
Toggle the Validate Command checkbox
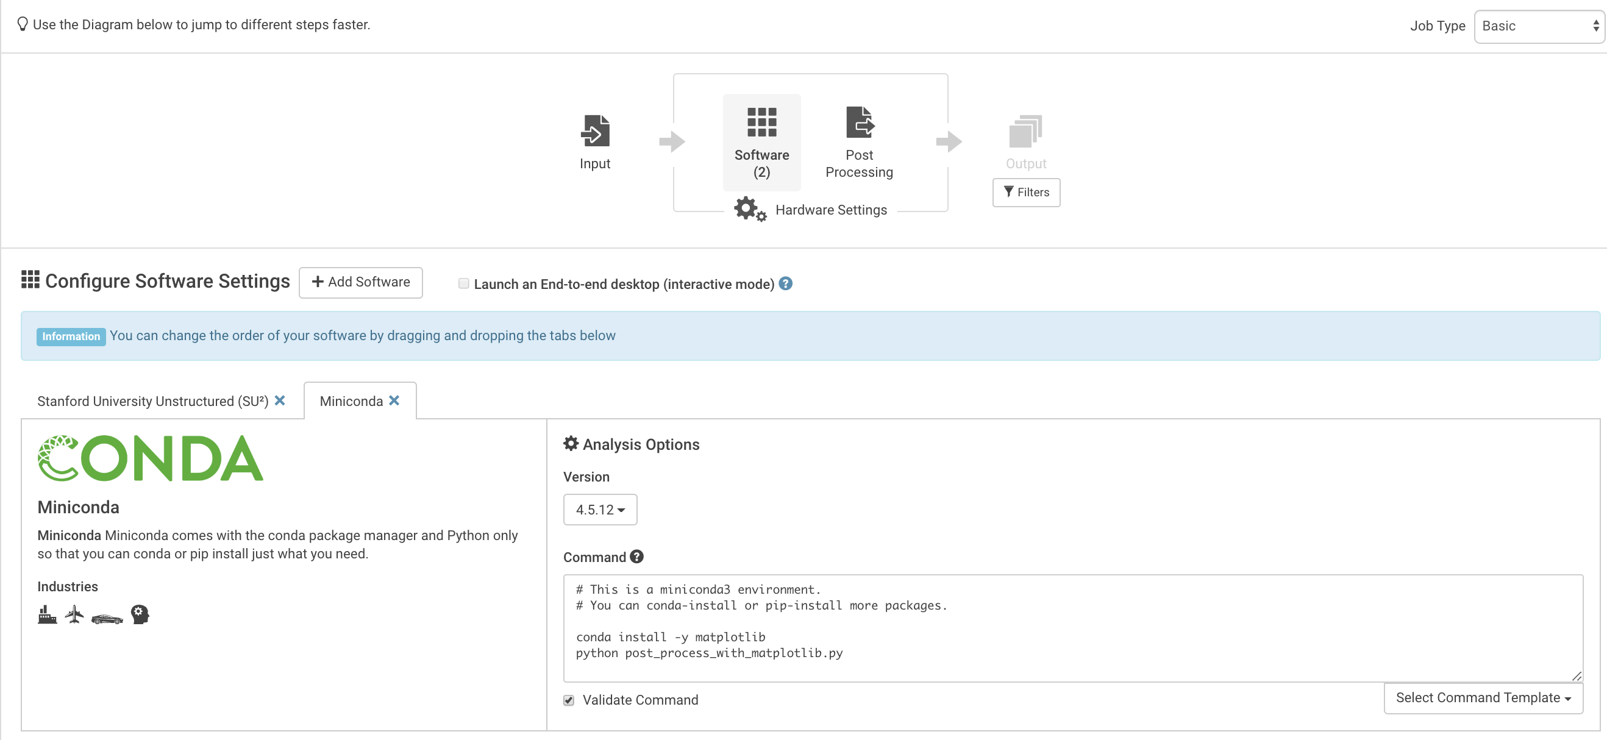570,700
